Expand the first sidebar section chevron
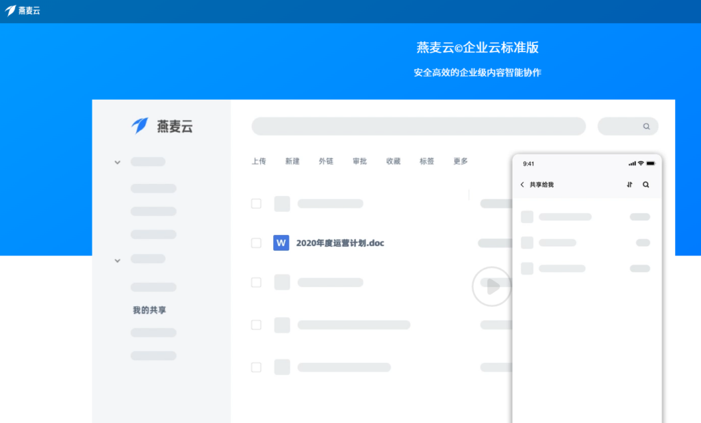 [x=117, y=162]
